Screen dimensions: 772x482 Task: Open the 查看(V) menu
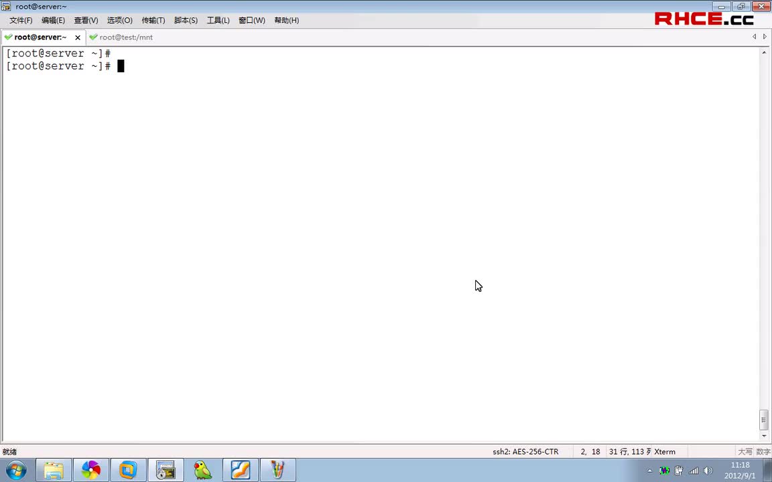click(x=86, y=20)
